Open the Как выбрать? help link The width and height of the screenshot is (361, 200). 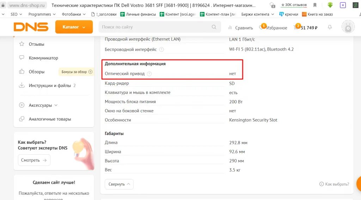tap(334, 184)
